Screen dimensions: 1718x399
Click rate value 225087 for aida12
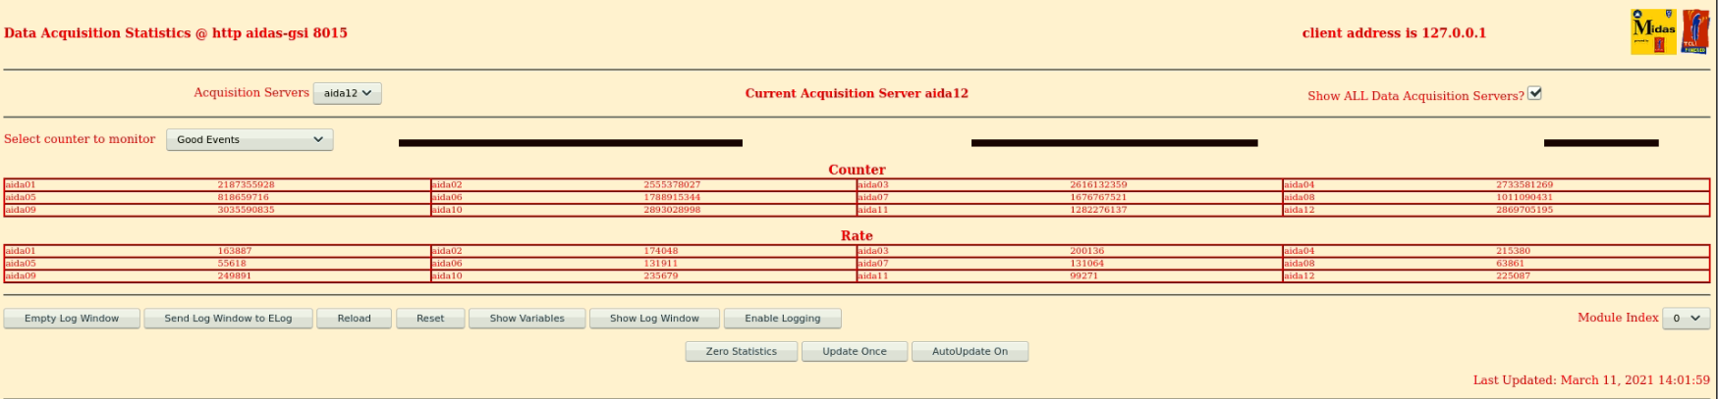click(1513, 276)
